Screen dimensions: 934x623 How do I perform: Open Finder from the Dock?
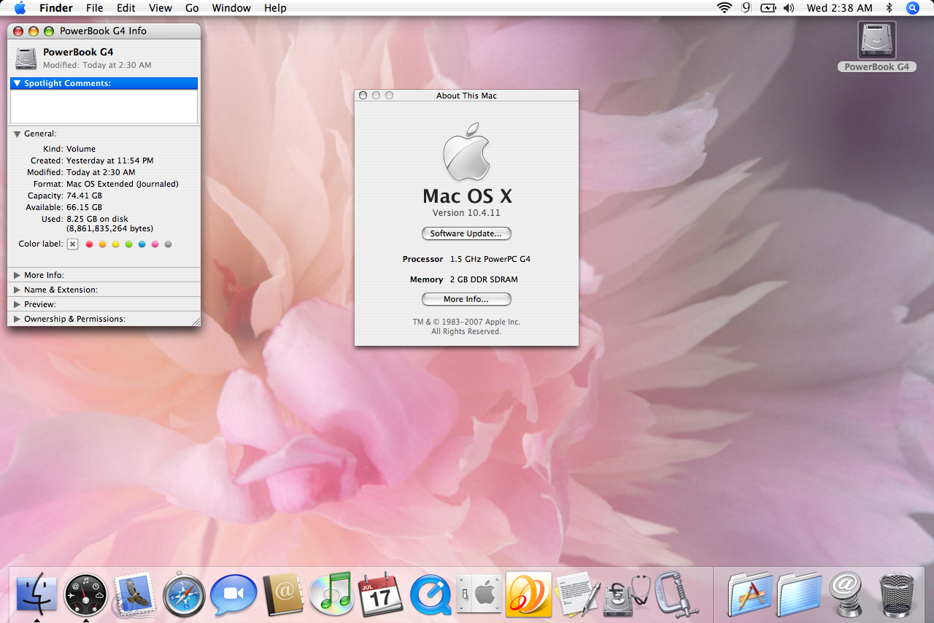click(x=36, y=595)
